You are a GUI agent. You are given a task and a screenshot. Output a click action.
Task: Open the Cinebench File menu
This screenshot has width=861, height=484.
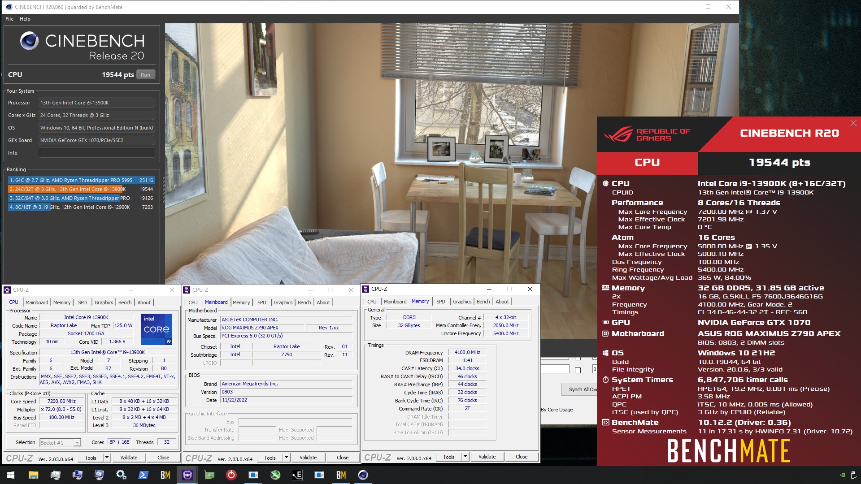[x=9, y=19]
